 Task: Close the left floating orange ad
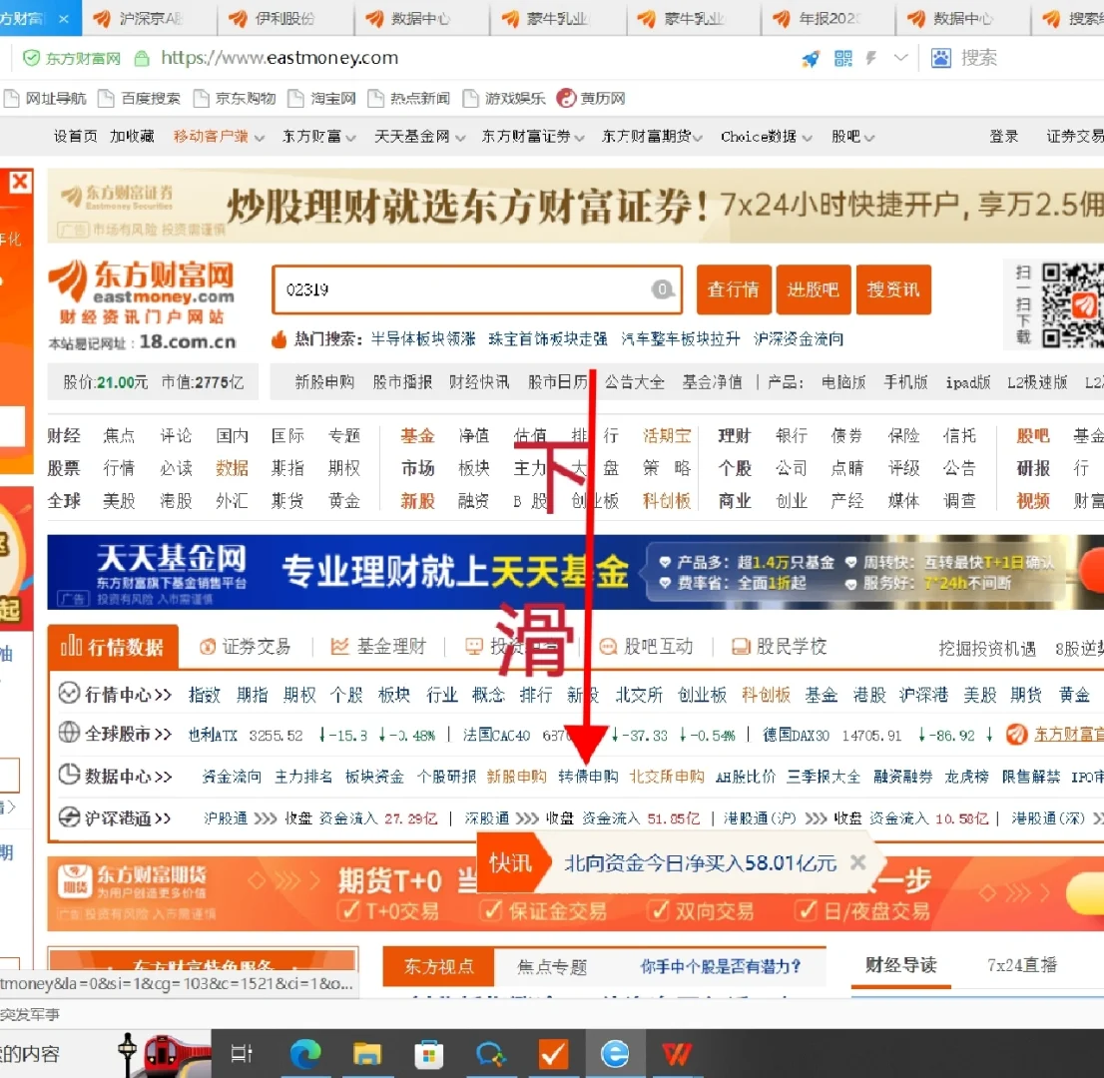20,182
